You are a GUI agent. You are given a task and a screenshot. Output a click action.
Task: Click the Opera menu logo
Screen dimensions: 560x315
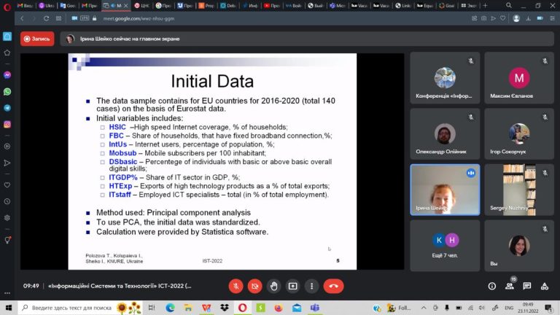coord(7,6)
